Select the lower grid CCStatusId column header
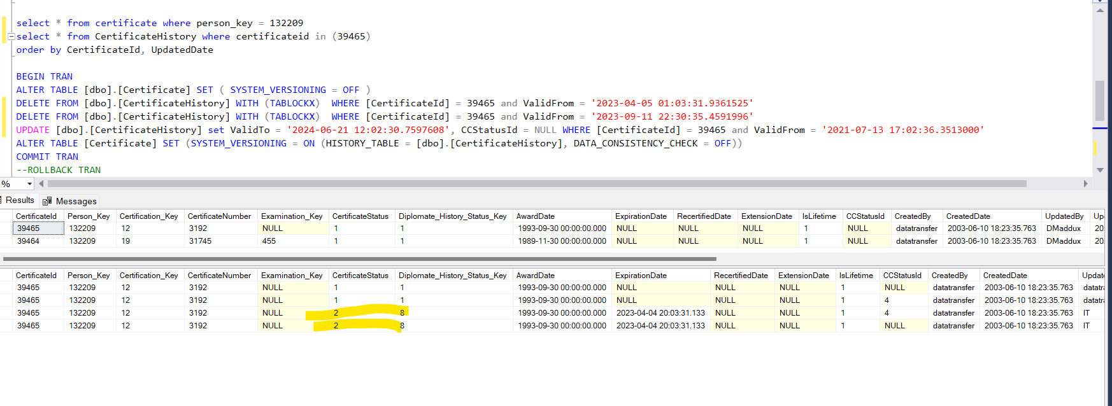 pos(904,276)
